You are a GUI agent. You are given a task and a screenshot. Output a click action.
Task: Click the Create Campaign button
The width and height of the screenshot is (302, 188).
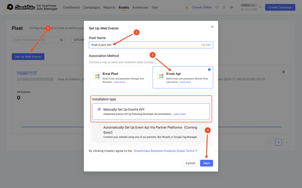[x=280, y=7]
